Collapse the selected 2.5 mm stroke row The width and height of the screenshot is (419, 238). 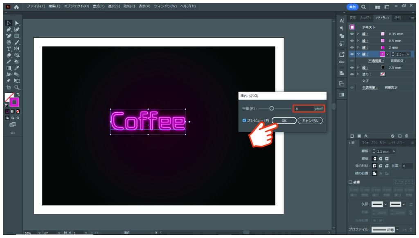pyautogui.click(x=358, y=54)
